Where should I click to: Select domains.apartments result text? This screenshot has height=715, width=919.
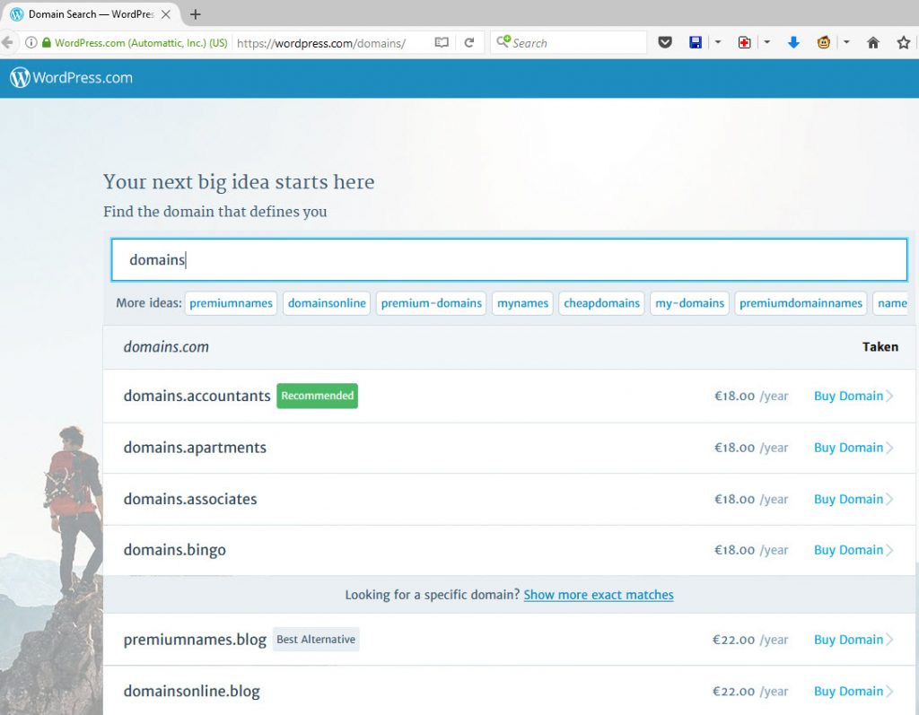pyautogui.click(x=195, y=448)
